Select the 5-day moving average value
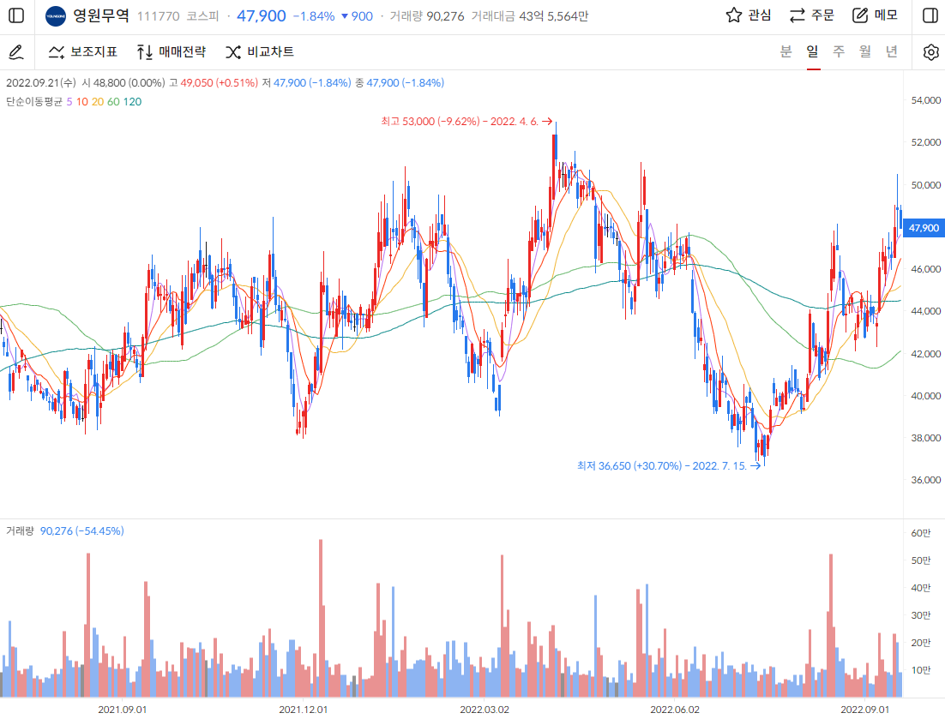This screenshot has height=719, width=945. [69, 102]
